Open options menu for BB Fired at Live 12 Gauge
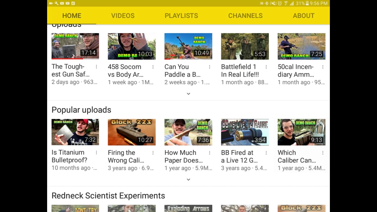Screen dimensions: 377x212 point(266,153)
